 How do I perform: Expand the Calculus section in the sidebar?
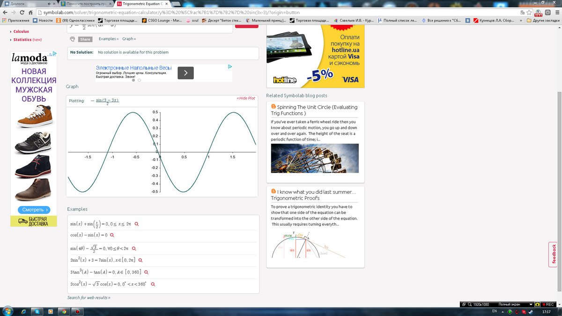click(x=21, y=32)
